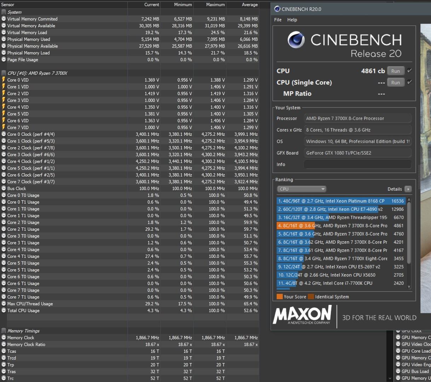Click the Memory Clock sensor icon
The width and height of the screenshot is (431, 382).
pyautogui.click(x=4, y=337)
